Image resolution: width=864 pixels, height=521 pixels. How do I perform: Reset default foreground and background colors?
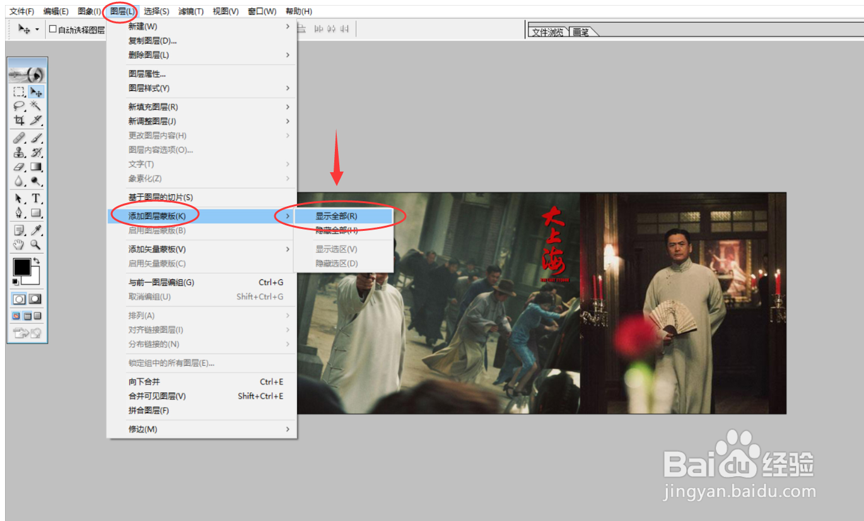16,282
